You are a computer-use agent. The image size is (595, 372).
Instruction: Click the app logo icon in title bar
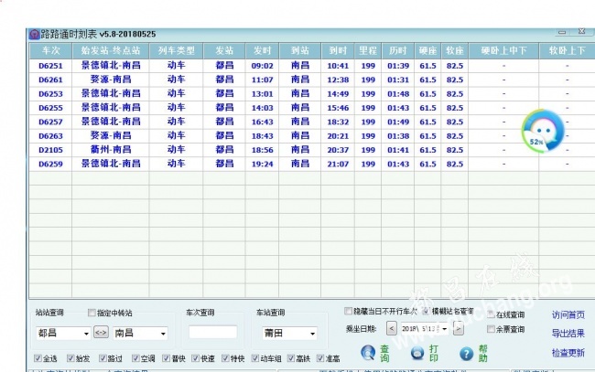(x=34, y=34)
